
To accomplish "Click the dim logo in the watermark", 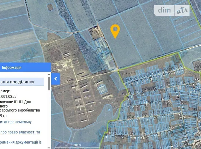I will pyautogui.click(x=164, y=10).
